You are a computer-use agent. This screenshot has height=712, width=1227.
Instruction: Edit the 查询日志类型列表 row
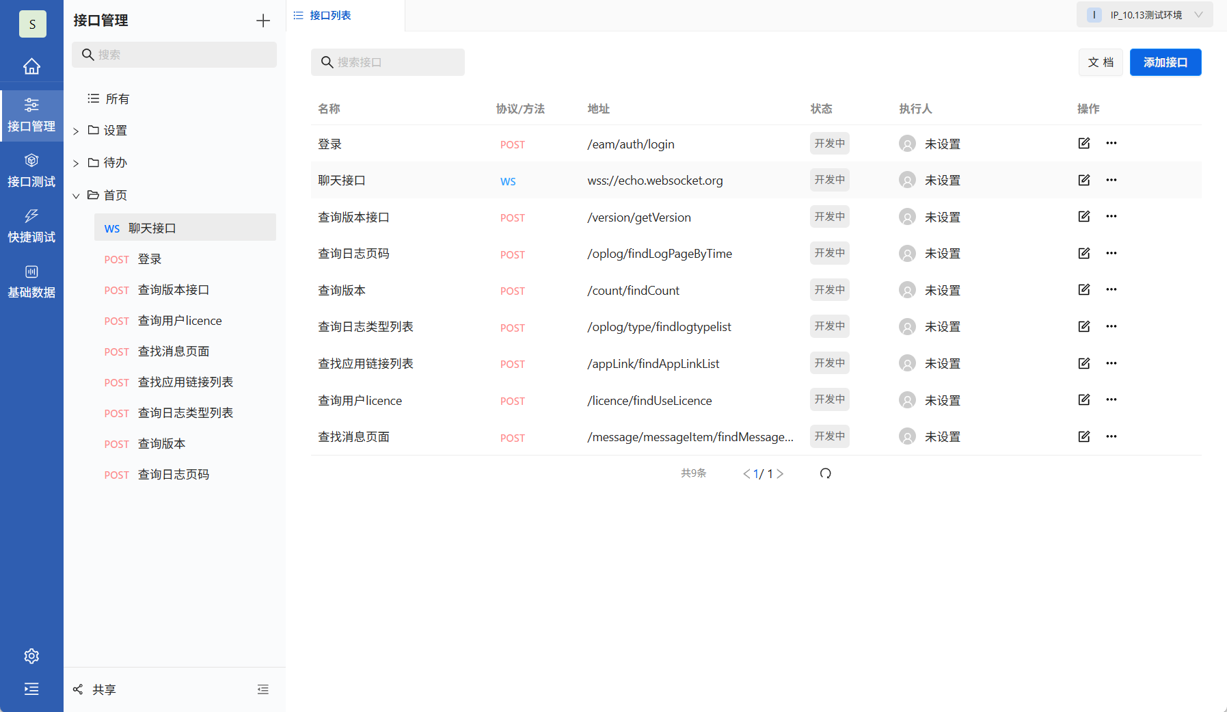pos(1084,326)
